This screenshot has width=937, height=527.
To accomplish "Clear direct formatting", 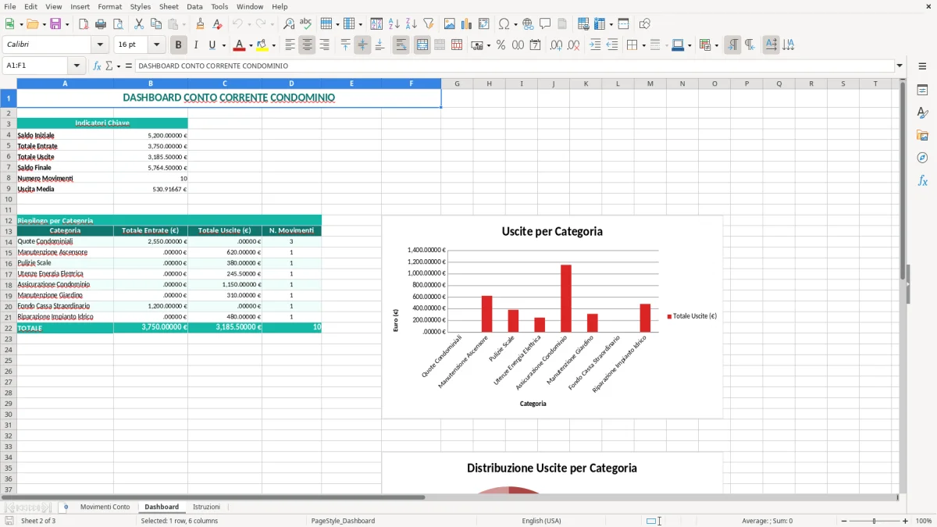I will click(x=217, y=24).
